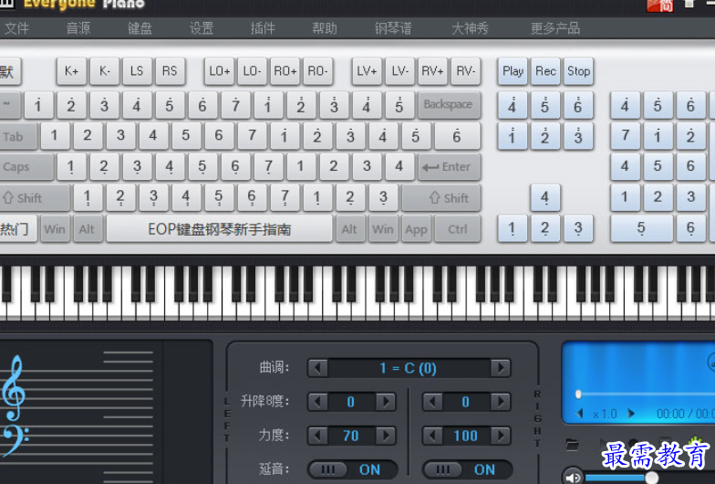The height and width of the screenshot is (484, 715).
Task: Click the x 1.0 speed value
Action: tap(606, 415)
